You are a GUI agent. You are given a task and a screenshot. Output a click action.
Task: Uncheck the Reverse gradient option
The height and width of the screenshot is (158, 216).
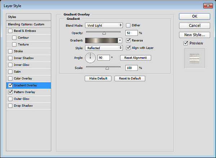[x=128, y=40]
